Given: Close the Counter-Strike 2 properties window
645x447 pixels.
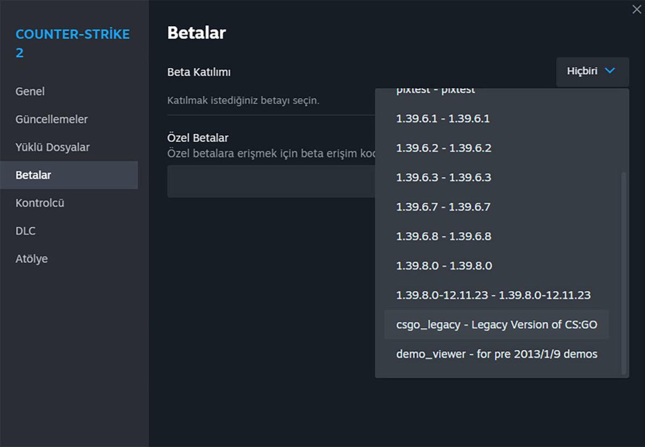Looking at the screenshot, I should pos(636,9).
